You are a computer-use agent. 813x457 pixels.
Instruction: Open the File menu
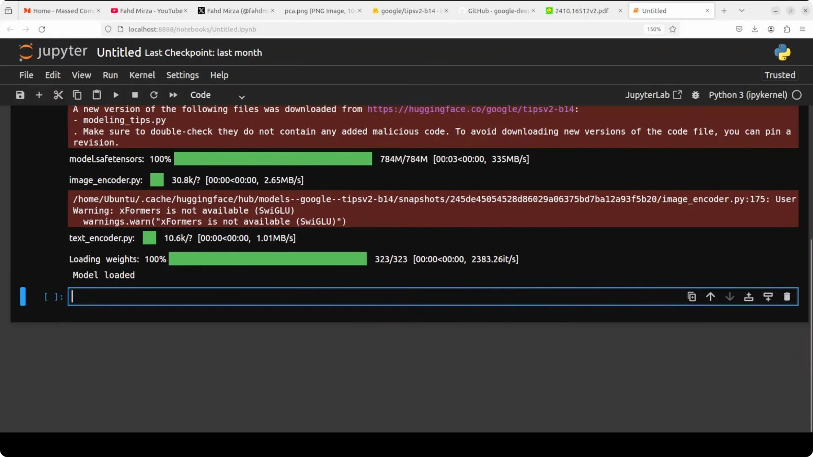[26, 75]
